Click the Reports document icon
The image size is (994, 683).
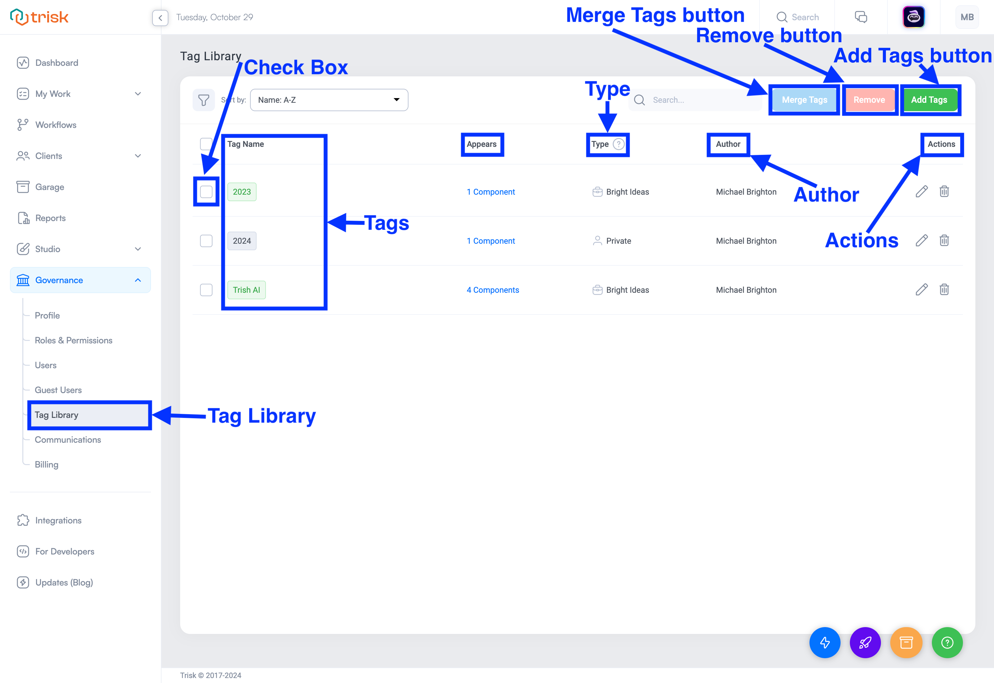(x=24, y=218)
